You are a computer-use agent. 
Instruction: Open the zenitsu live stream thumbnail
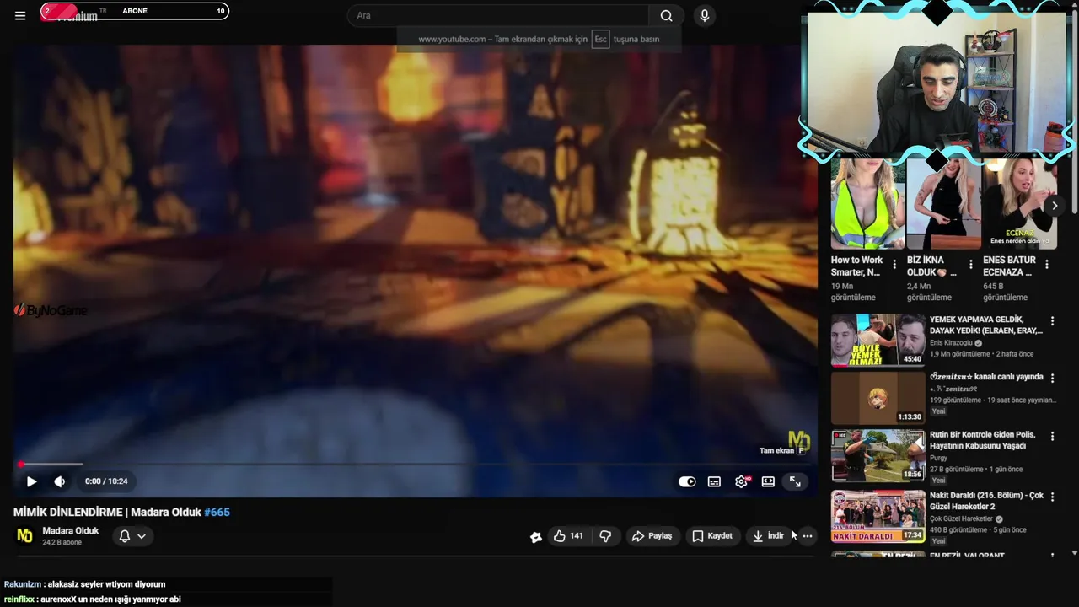tap(878, 398)
